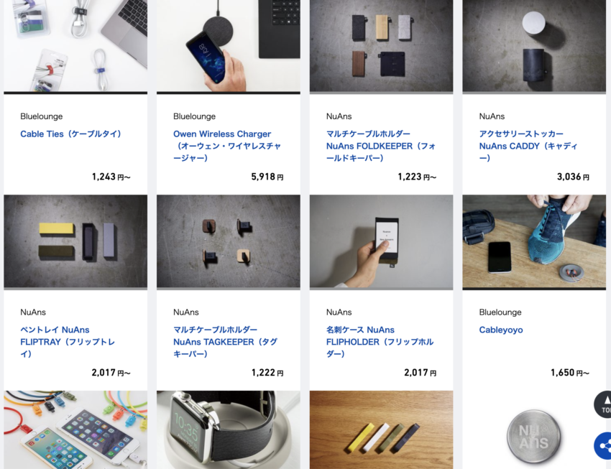The height and width of the screenshot is (469, 611).
Task: Click the CADDY accessory stocker photo
Action: [x=534, y=46]
